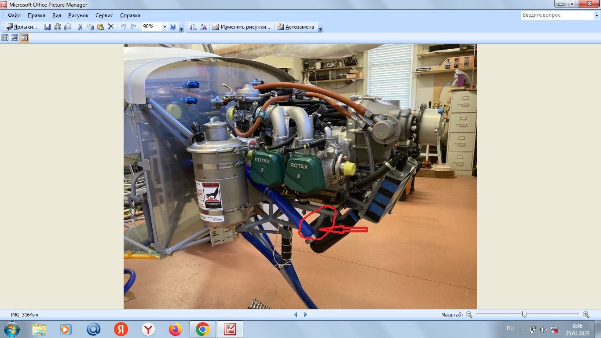This screenshot has height=338, width=601.
Task: Click the Delete X icon
Action: tap(111, 27)
